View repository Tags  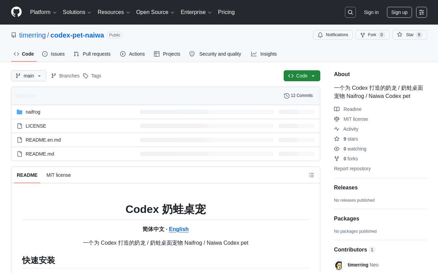point(92,76)
